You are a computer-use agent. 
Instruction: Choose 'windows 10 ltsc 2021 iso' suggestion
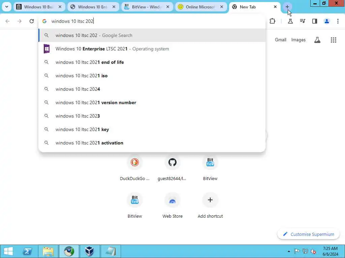pos(152,76)
